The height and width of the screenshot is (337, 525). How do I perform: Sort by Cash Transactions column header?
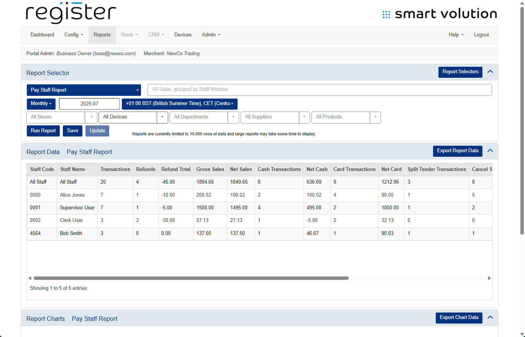[x=279, y=169]
